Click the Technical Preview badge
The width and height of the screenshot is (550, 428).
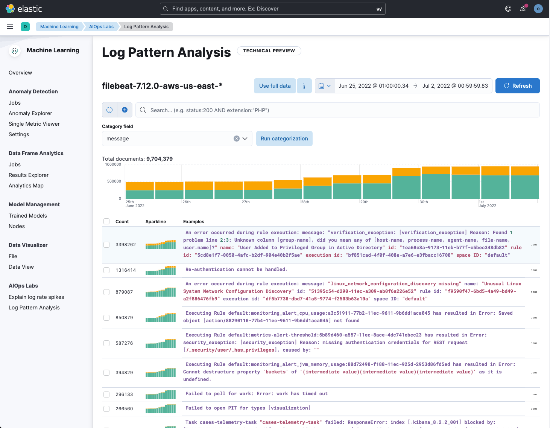coord(269,51)
